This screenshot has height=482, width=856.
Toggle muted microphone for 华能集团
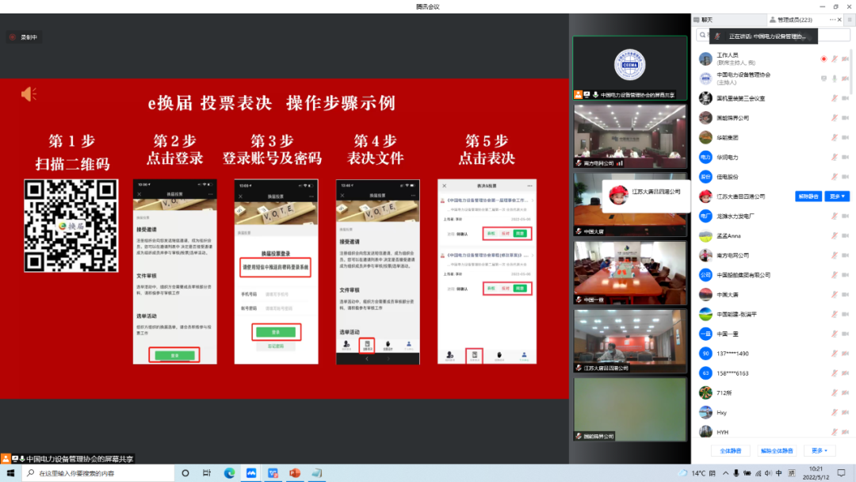(x=834, y=137)
